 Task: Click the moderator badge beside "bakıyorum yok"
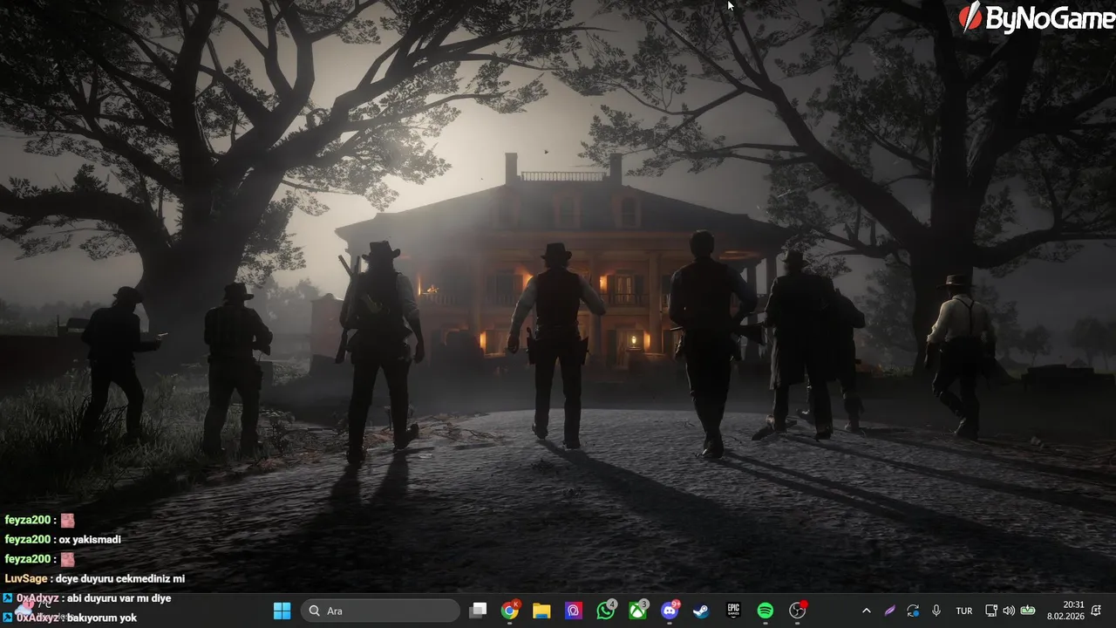[x=8, y=618]
